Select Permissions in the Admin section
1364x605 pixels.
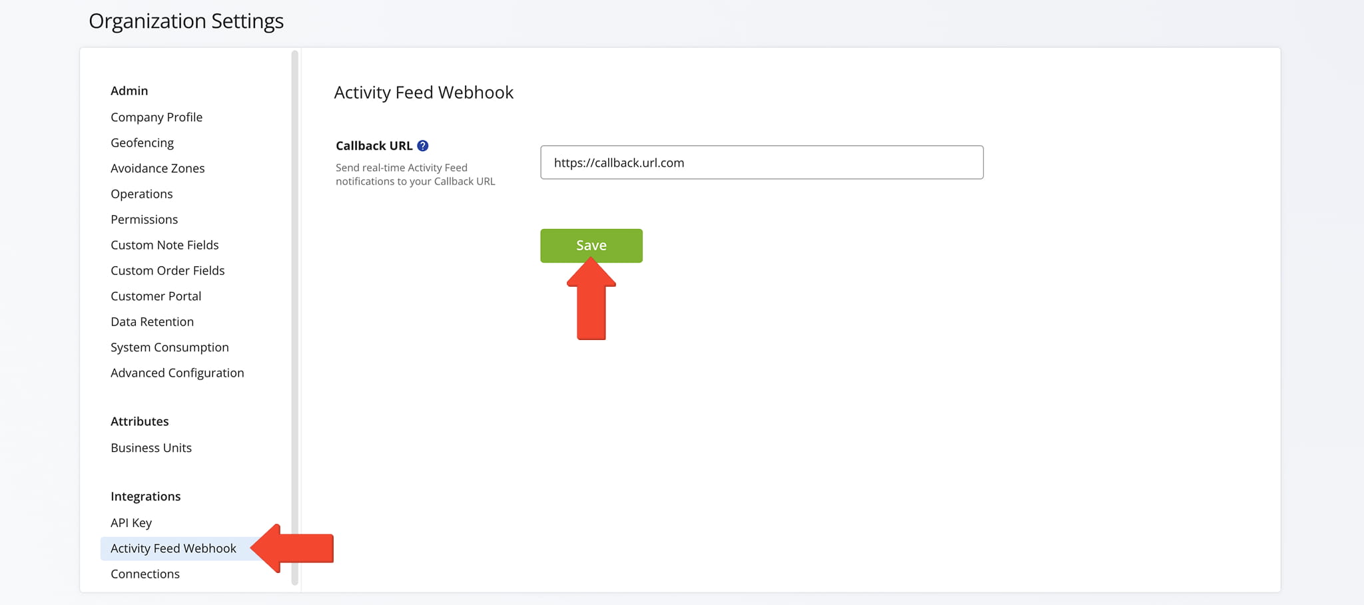[x=145, y=220]
